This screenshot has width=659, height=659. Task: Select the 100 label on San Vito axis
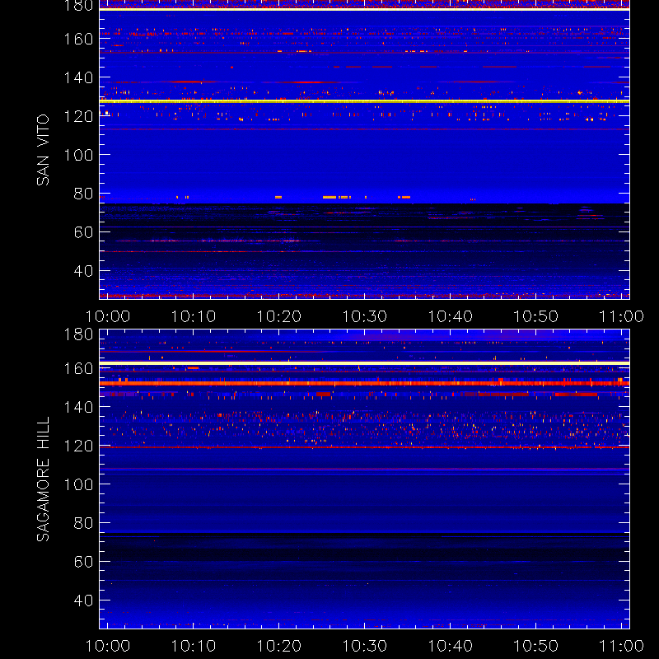tap(78, 155)
